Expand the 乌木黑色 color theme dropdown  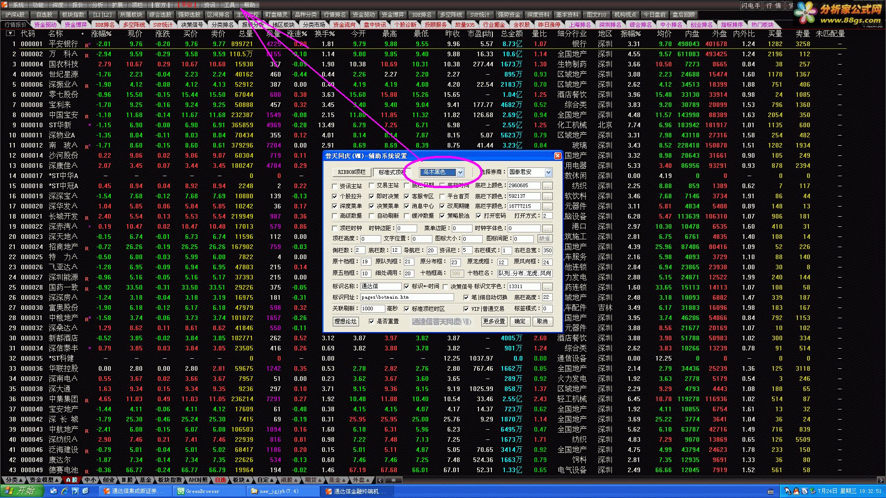(460, 172)
